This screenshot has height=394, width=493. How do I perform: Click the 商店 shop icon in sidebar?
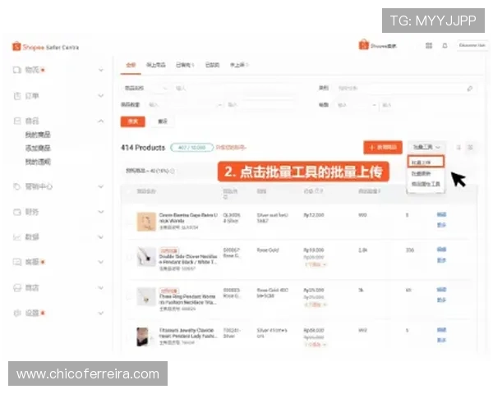[x=17, y=287]
